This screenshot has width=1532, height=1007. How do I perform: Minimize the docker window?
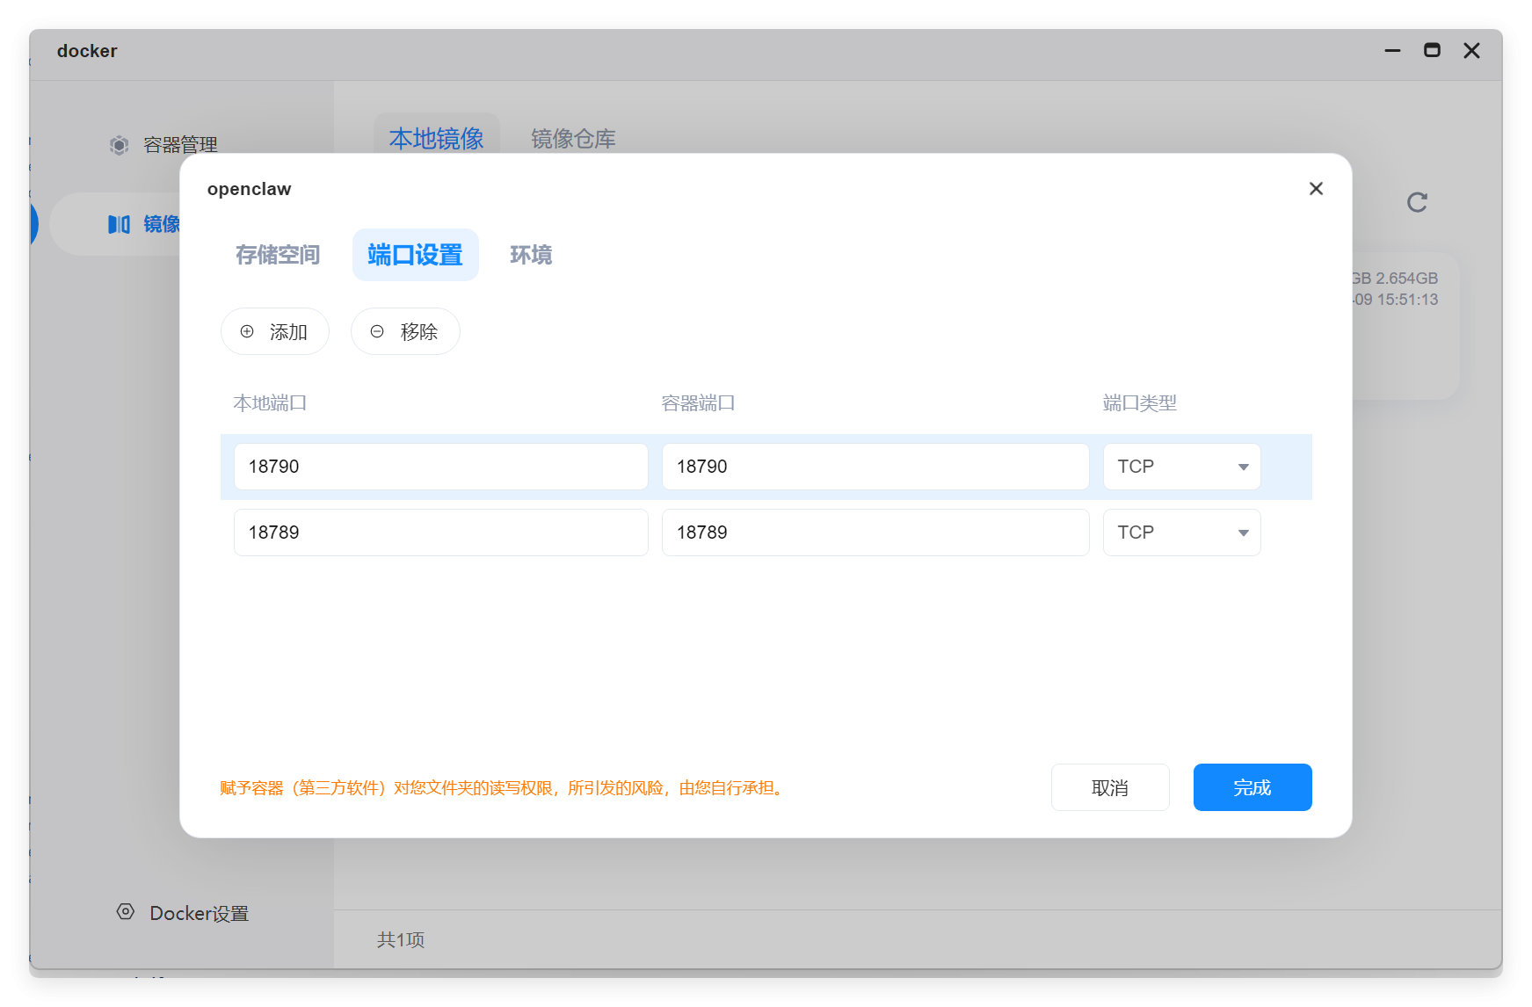tap(1392, 51)
